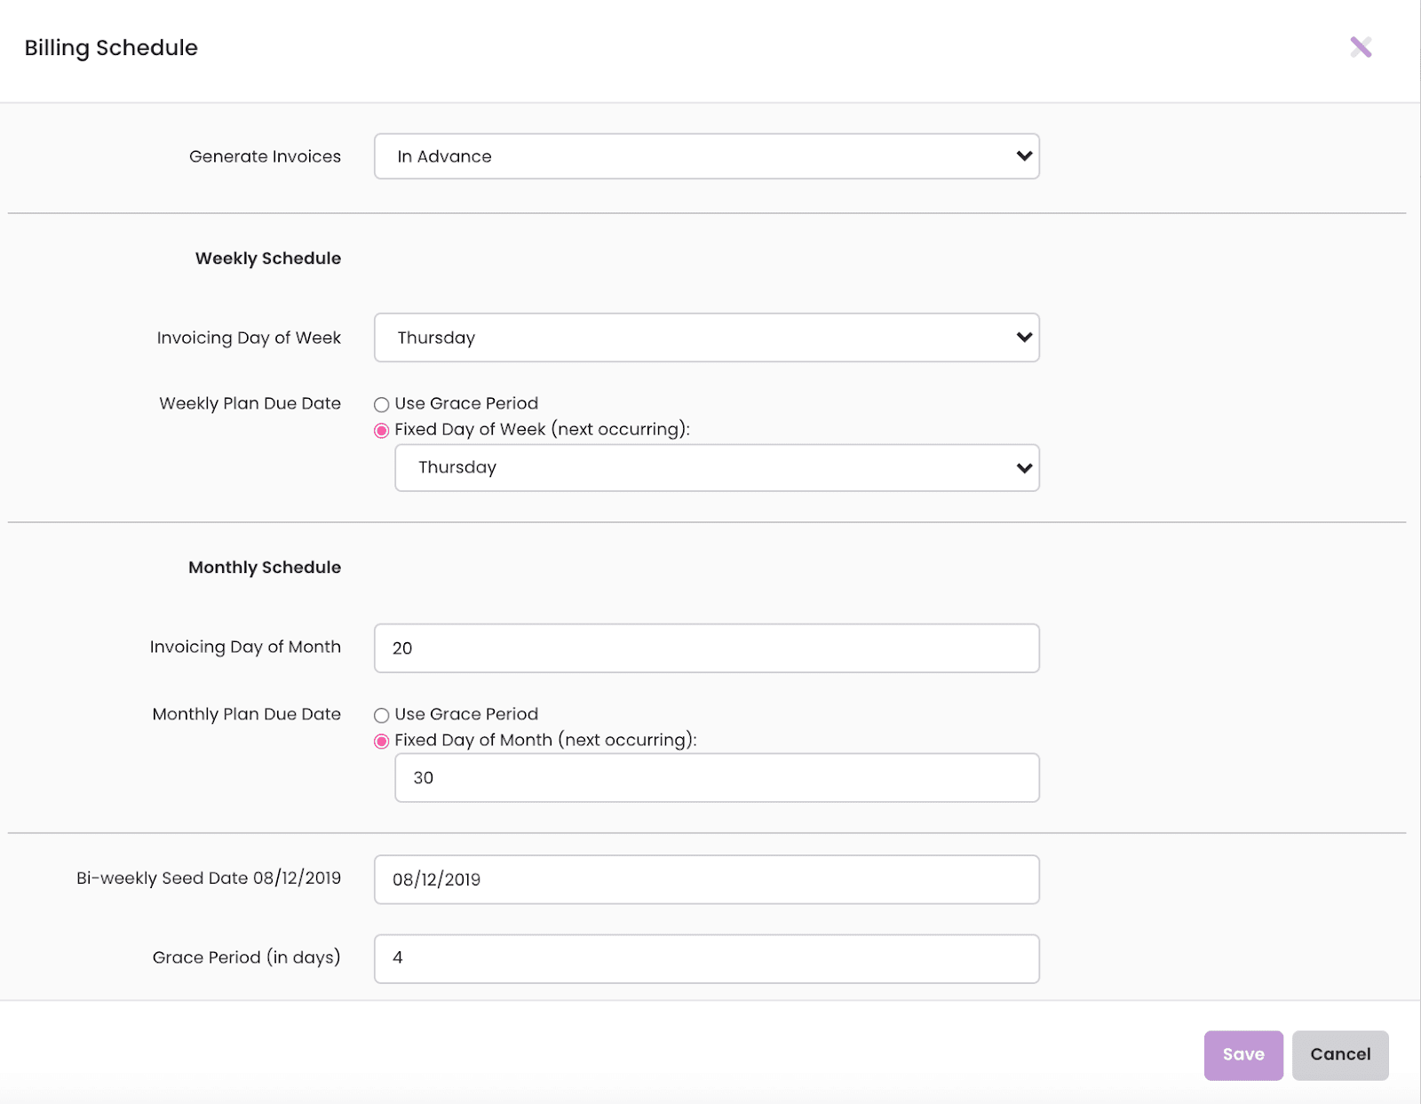Click the Fixed Day of Month label text
Screen dimensions: 1421x1104
tap(545, 740)
